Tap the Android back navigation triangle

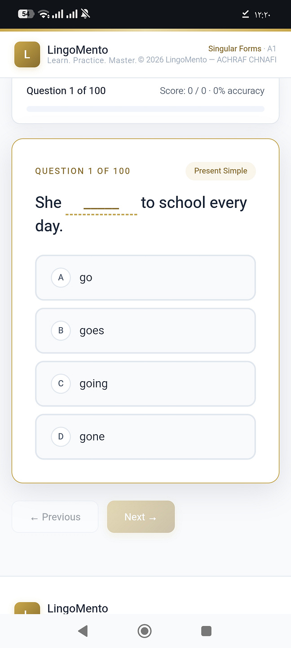tap(83, 631)
